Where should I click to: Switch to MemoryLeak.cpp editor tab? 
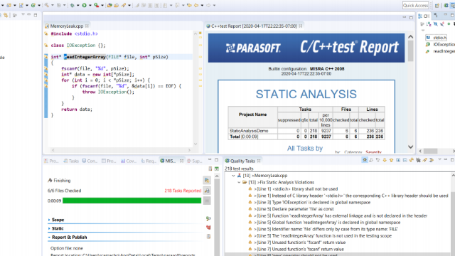[x=67, y=26]
